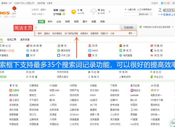Click the 优惠券 orange coupon icon

11,90
